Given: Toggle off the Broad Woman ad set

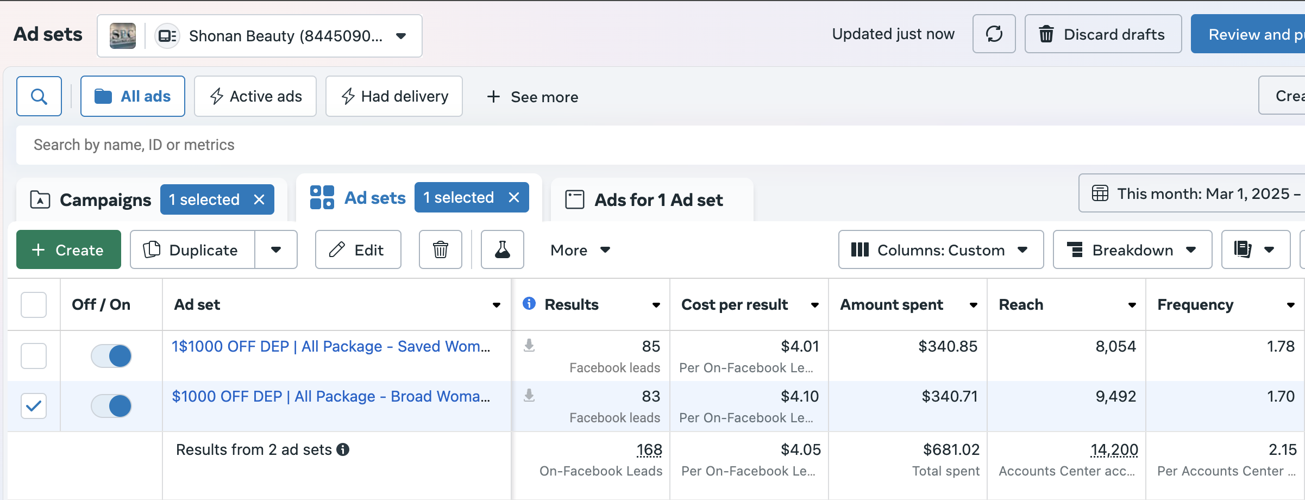Looking at the screenshot, I should [111, 406].
